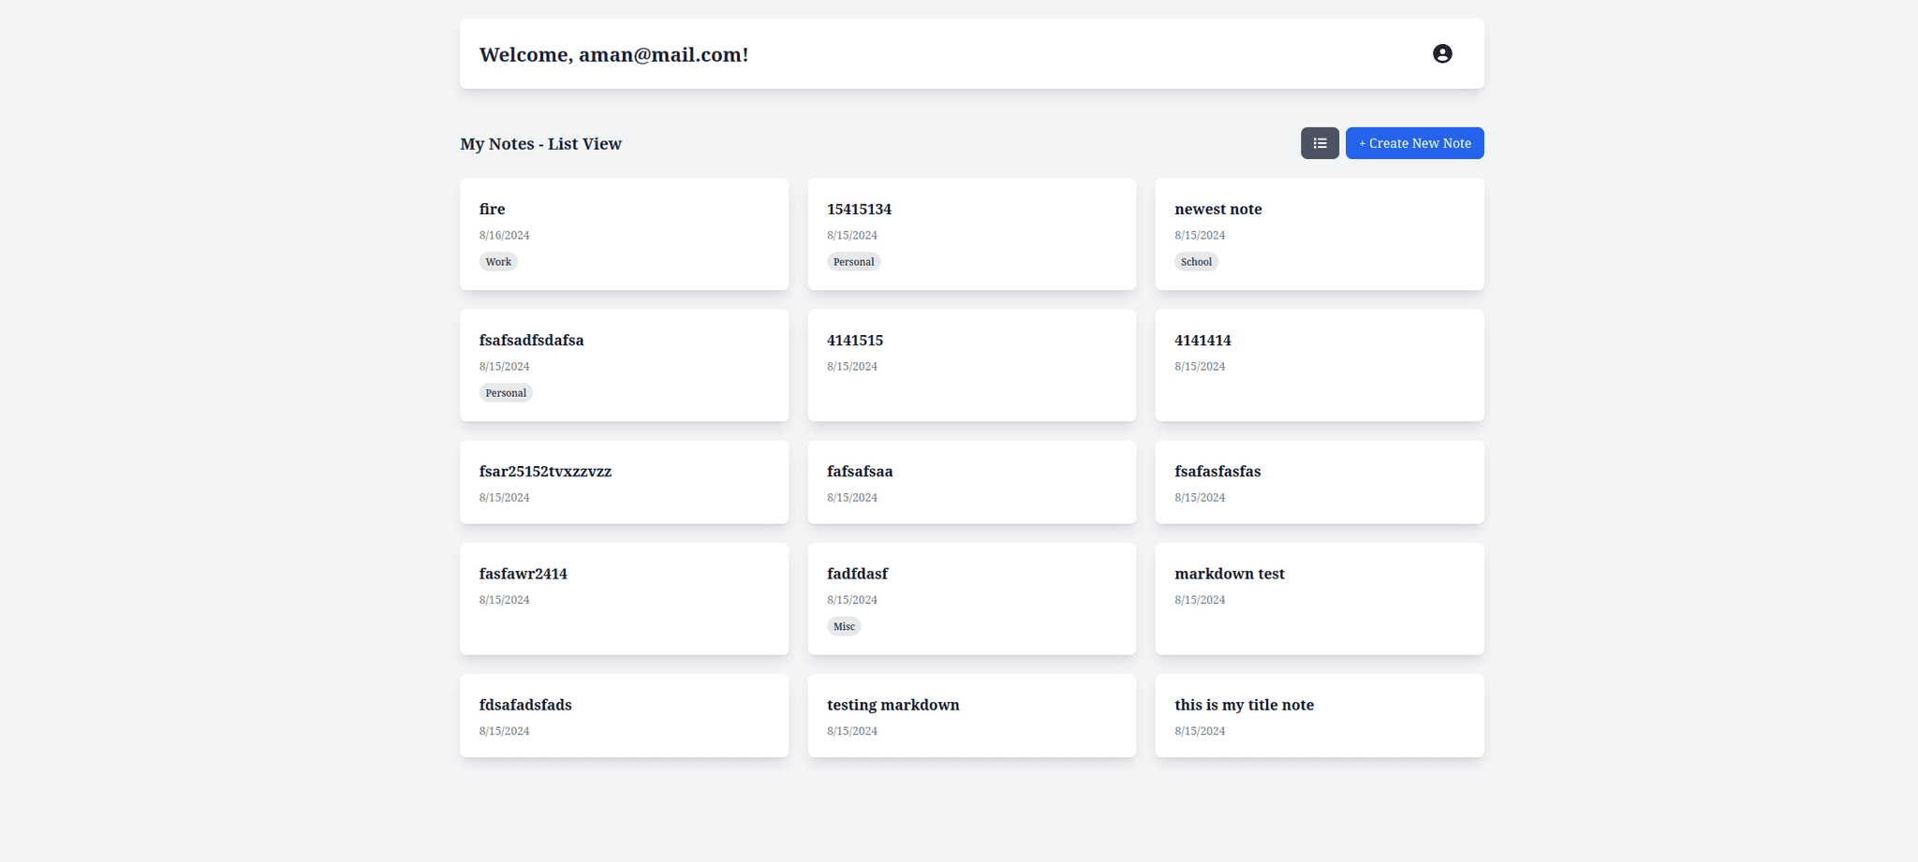Click the Personal tag on 15415134 note
The image size is (1918, 862).
853,262
